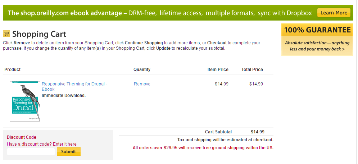
Task: Click the Shopping Cart heading
Action: (x=39, y=34)
